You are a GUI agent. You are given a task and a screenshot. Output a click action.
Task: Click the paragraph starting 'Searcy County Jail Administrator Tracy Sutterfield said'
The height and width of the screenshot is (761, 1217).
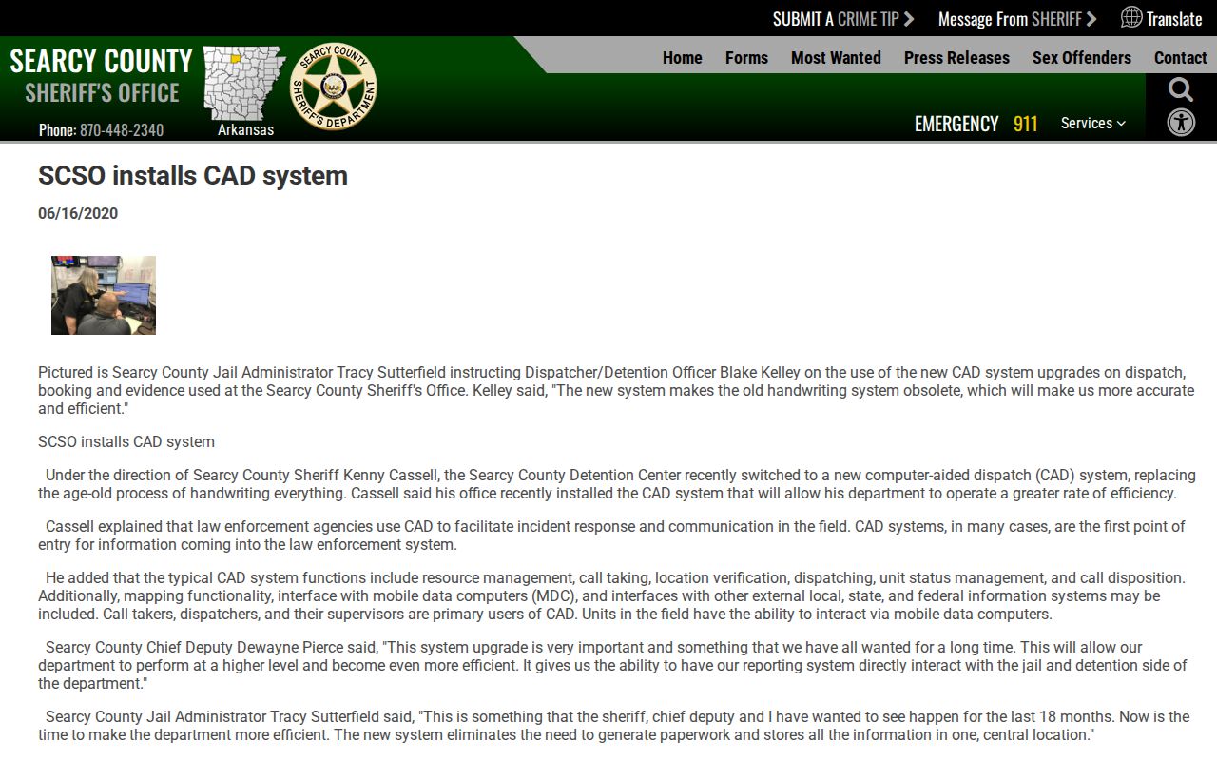[x=613, y=726]
